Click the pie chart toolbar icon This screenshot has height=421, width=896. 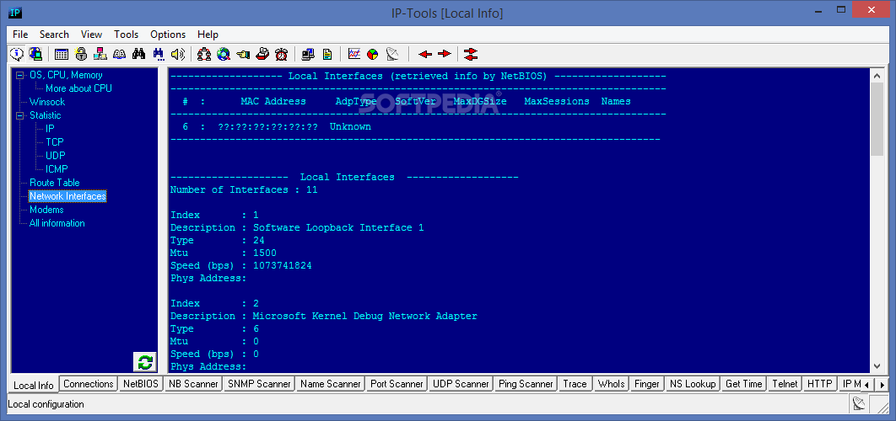(373, 54)
